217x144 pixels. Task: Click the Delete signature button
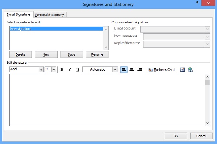click(21, 55)
